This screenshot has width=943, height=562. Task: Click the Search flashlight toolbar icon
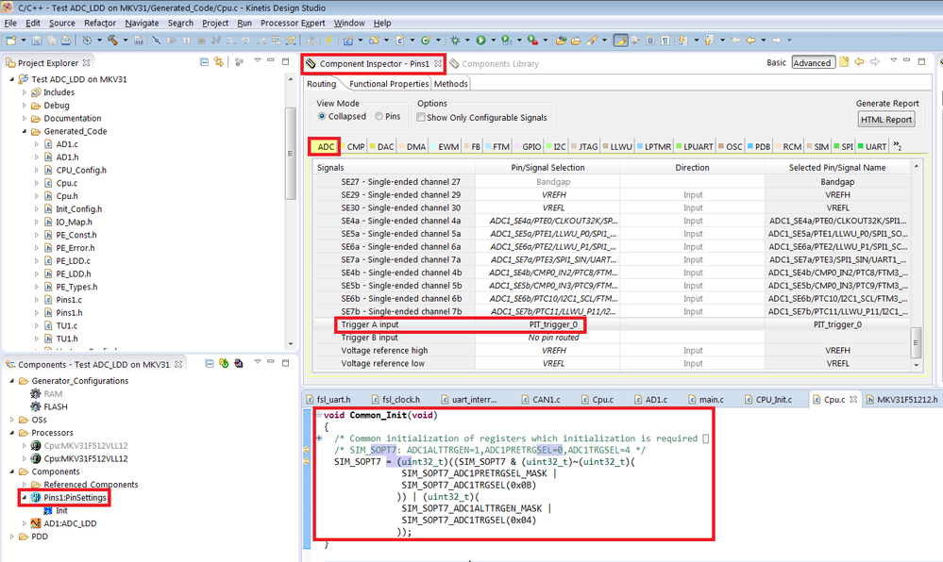[592, 41]
